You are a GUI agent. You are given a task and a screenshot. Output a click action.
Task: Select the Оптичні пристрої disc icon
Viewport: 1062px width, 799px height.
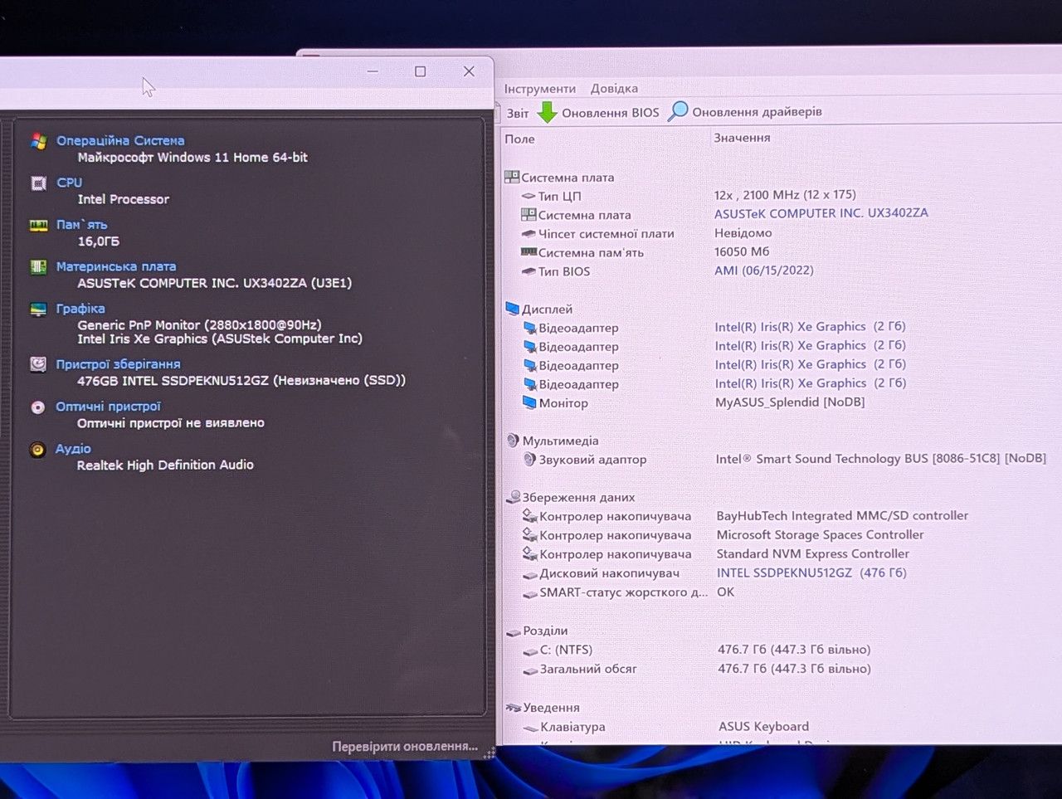point(38,407)
